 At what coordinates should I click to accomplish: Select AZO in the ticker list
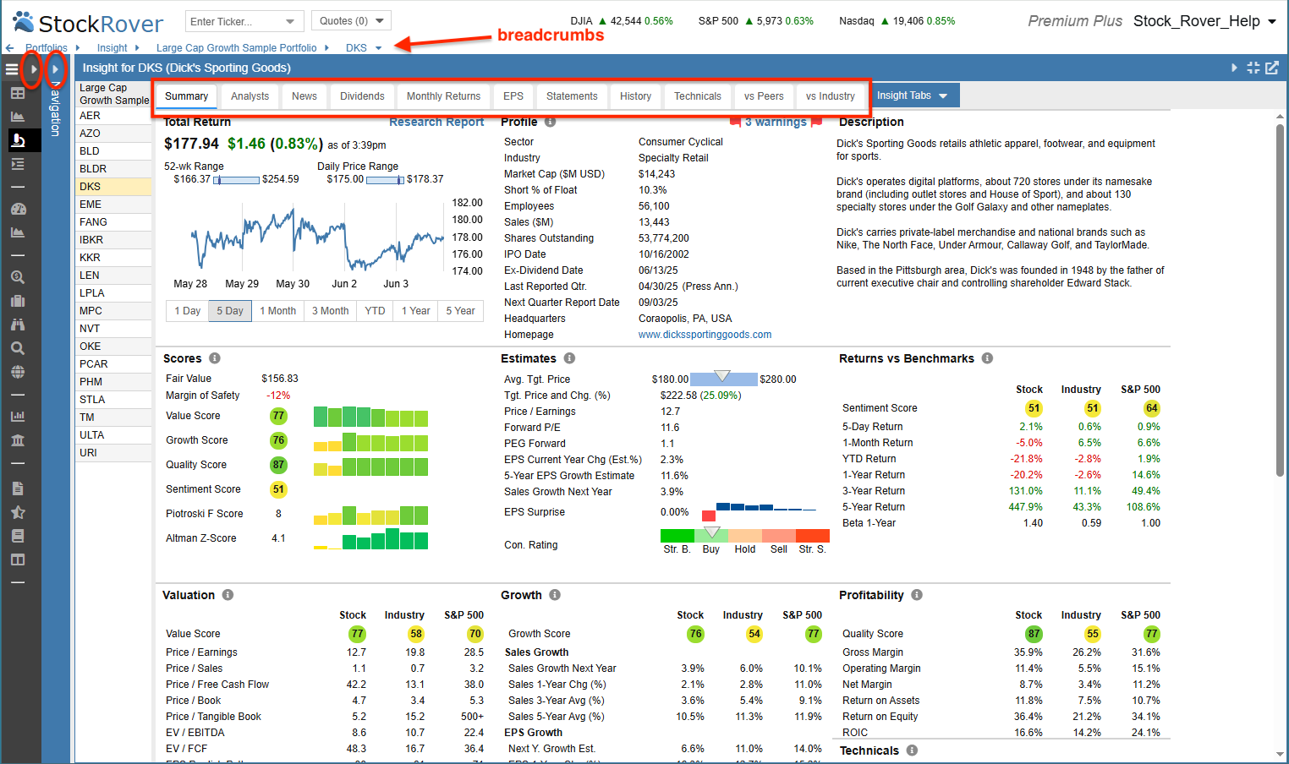click(x=113, y=134)
